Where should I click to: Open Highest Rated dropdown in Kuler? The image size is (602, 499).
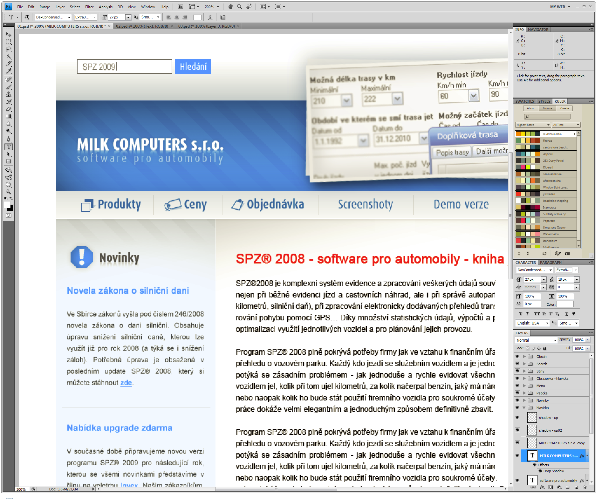pos(533,125)
